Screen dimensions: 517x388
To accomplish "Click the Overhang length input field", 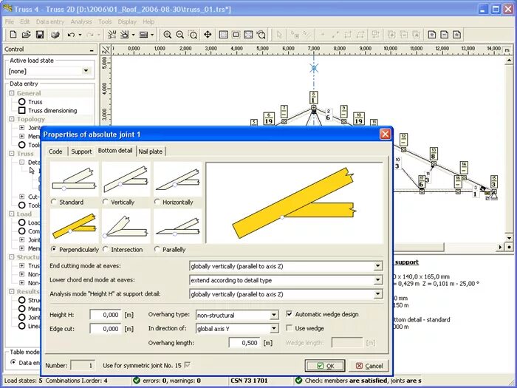I will click(x=244, y=342).
